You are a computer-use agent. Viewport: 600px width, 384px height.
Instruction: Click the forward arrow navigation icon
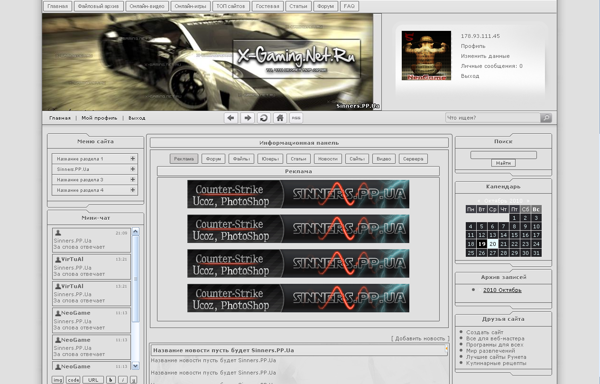(248, 118)
